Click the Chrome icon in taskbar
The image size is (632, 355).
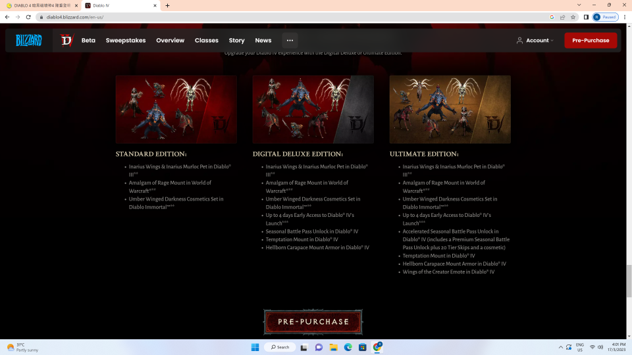pos(377,347)
